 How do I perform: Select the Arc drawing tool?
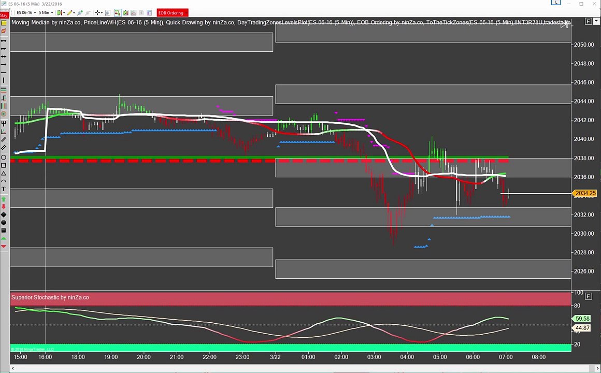point(4,181)
